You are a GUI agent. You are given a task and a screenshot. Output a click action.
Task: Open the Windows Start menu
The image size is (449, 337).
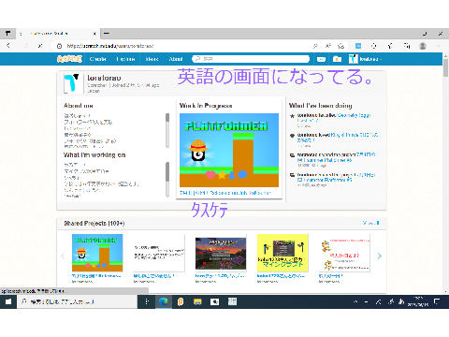coord(8,301)
